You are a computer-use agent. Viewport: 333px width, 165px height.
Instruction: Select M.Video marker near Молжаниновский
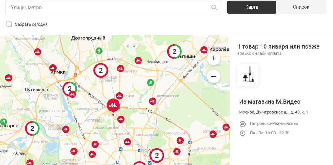[x=38, y=52]
